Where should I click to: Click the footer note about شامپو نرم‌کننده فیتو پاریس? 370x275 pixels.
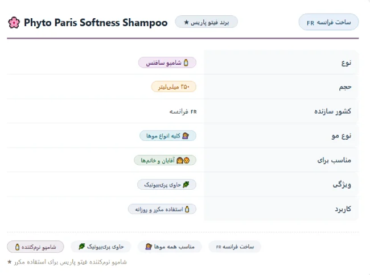67,262
